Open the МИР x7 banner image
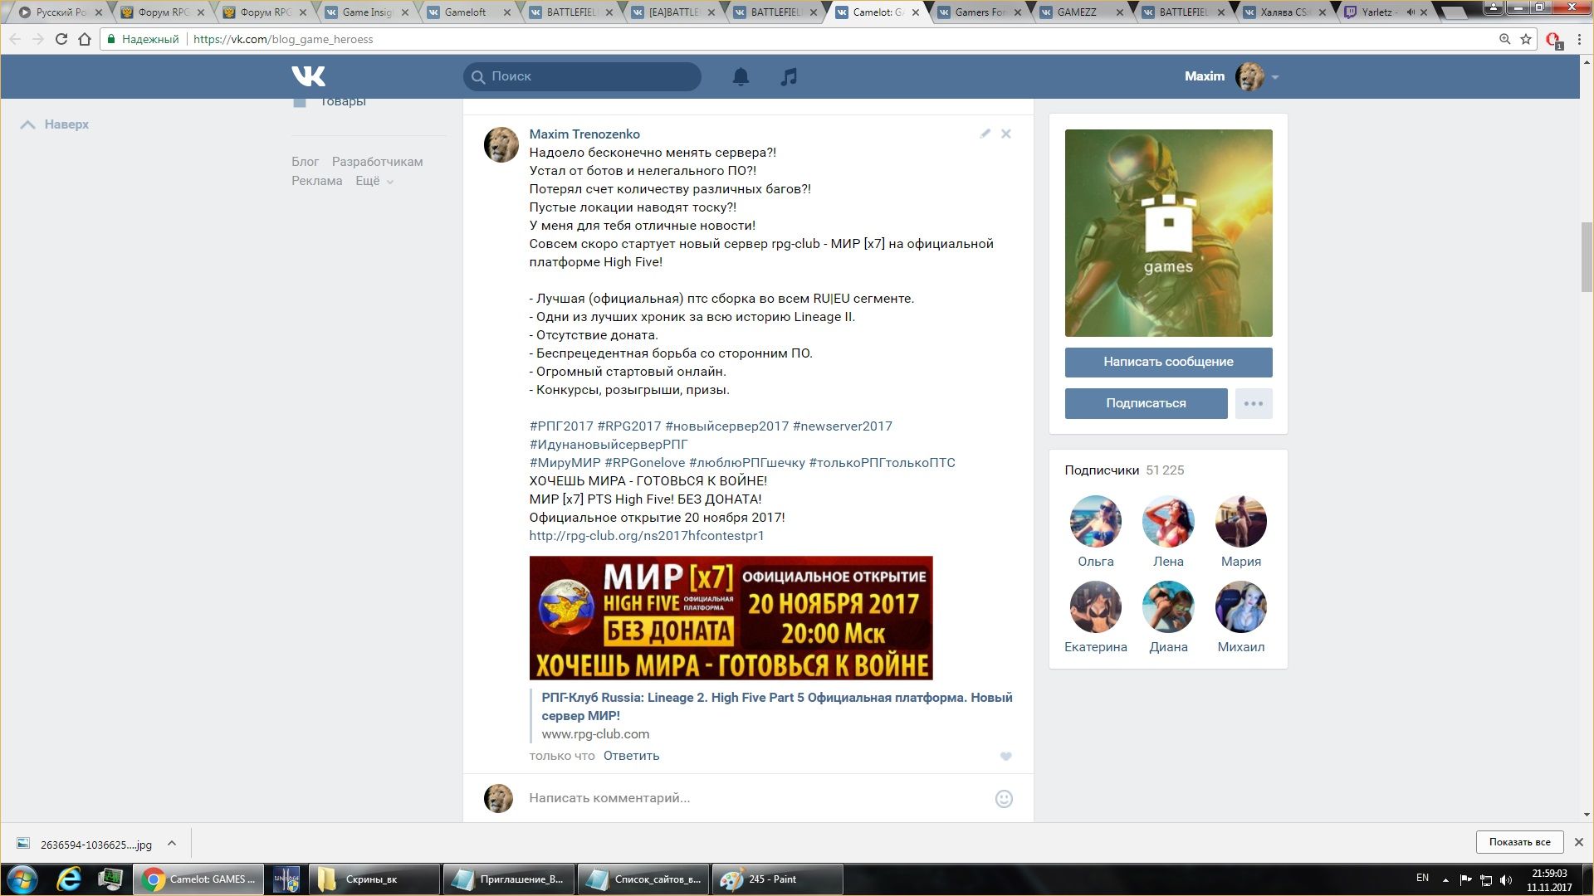Image resolution: width=1594 pixels, height=896 pixels. pos(731,618)
